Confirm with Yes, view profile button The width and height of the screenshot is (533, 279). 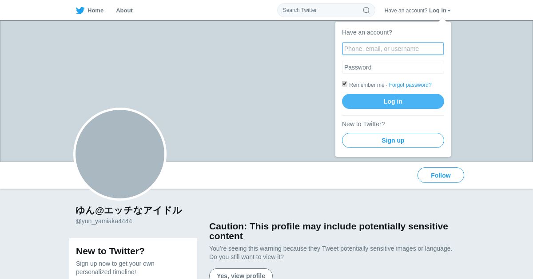(x=241, y=275)
